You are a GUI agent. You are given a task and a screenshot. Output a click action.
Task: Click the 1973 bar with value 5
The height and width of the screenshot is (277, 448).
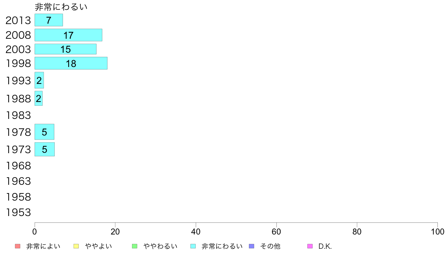coord(44,149)
